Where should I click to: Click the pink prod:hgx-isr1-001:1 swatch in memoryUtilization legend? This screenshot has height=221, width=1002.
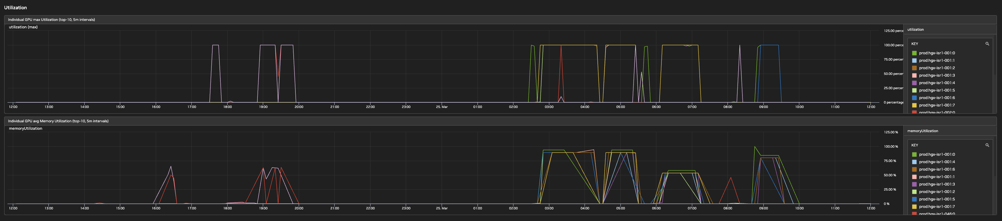tap(914, 177)
